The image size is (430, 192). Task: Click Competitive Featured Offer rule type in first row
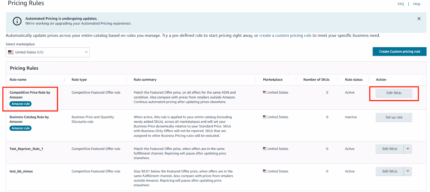click(96, 93)
